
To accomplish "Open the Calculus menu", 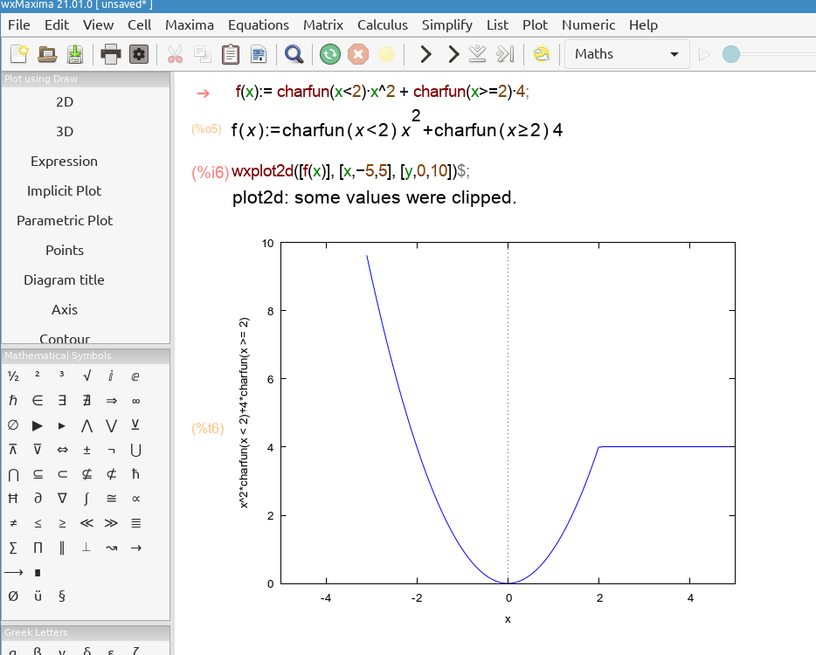I will pos(383,24).
